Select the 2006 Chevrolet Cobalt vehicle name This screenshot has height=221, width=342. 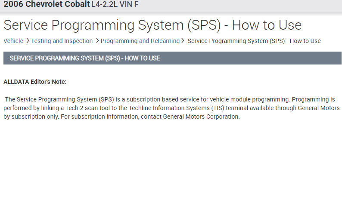(47, 5)
